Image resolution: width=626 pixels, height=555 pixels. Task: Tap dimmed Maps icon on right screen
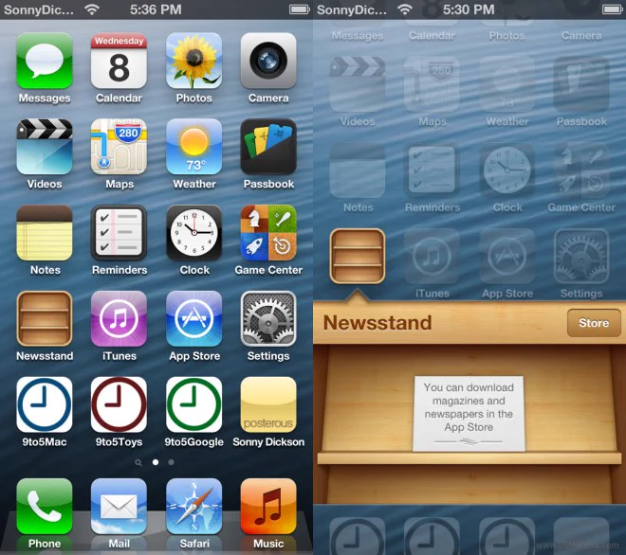pyautogui.click(x=432, y=84)
